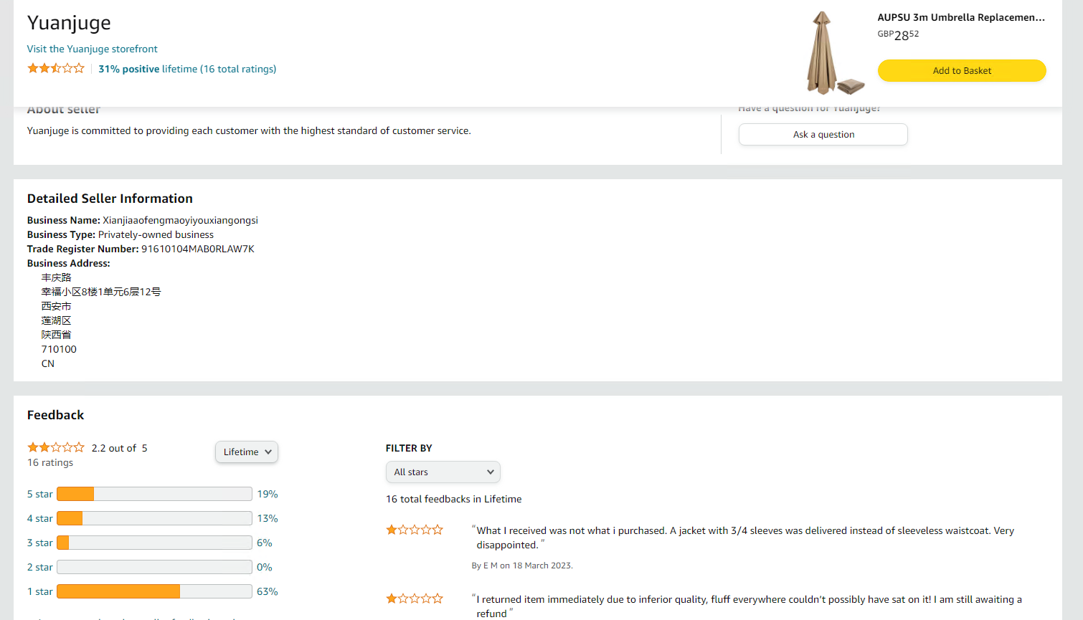Filter feedback by the 4 star label
The image size is (1083, 620).
pos(40,518)
